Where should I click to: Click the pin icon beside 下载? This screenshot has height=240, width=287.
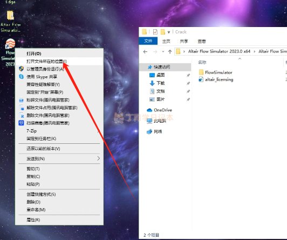[188, 83]
